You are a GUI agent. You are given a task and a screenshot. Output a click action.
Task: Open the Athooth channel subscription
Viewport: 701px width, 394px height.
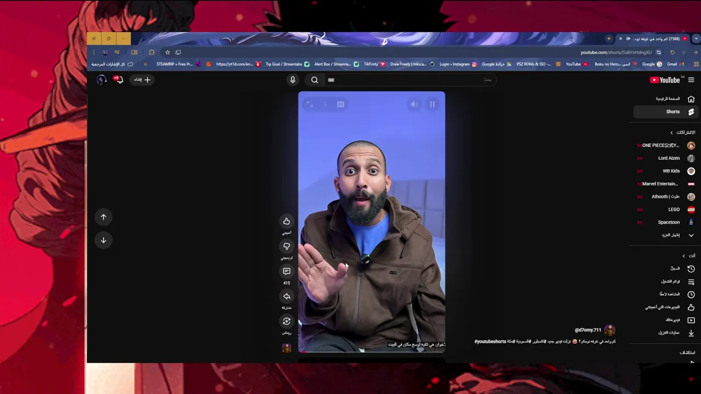click(x=666, y=196)
